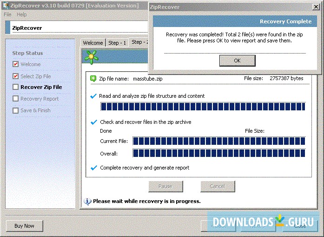Click the Current File progress bar
The height and width of the screenshot is (237, 324).
[219, 141]
